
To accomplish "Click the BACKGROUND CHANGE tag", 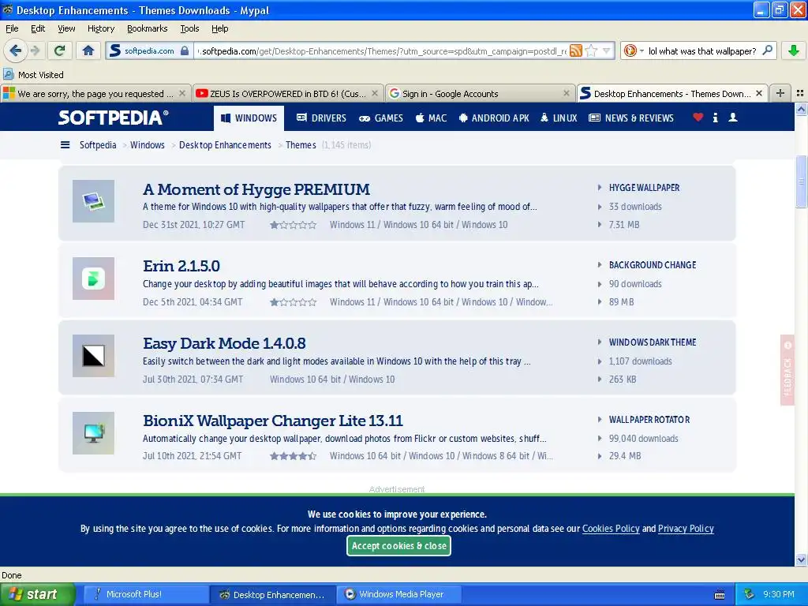I will (x=653, y=265).
